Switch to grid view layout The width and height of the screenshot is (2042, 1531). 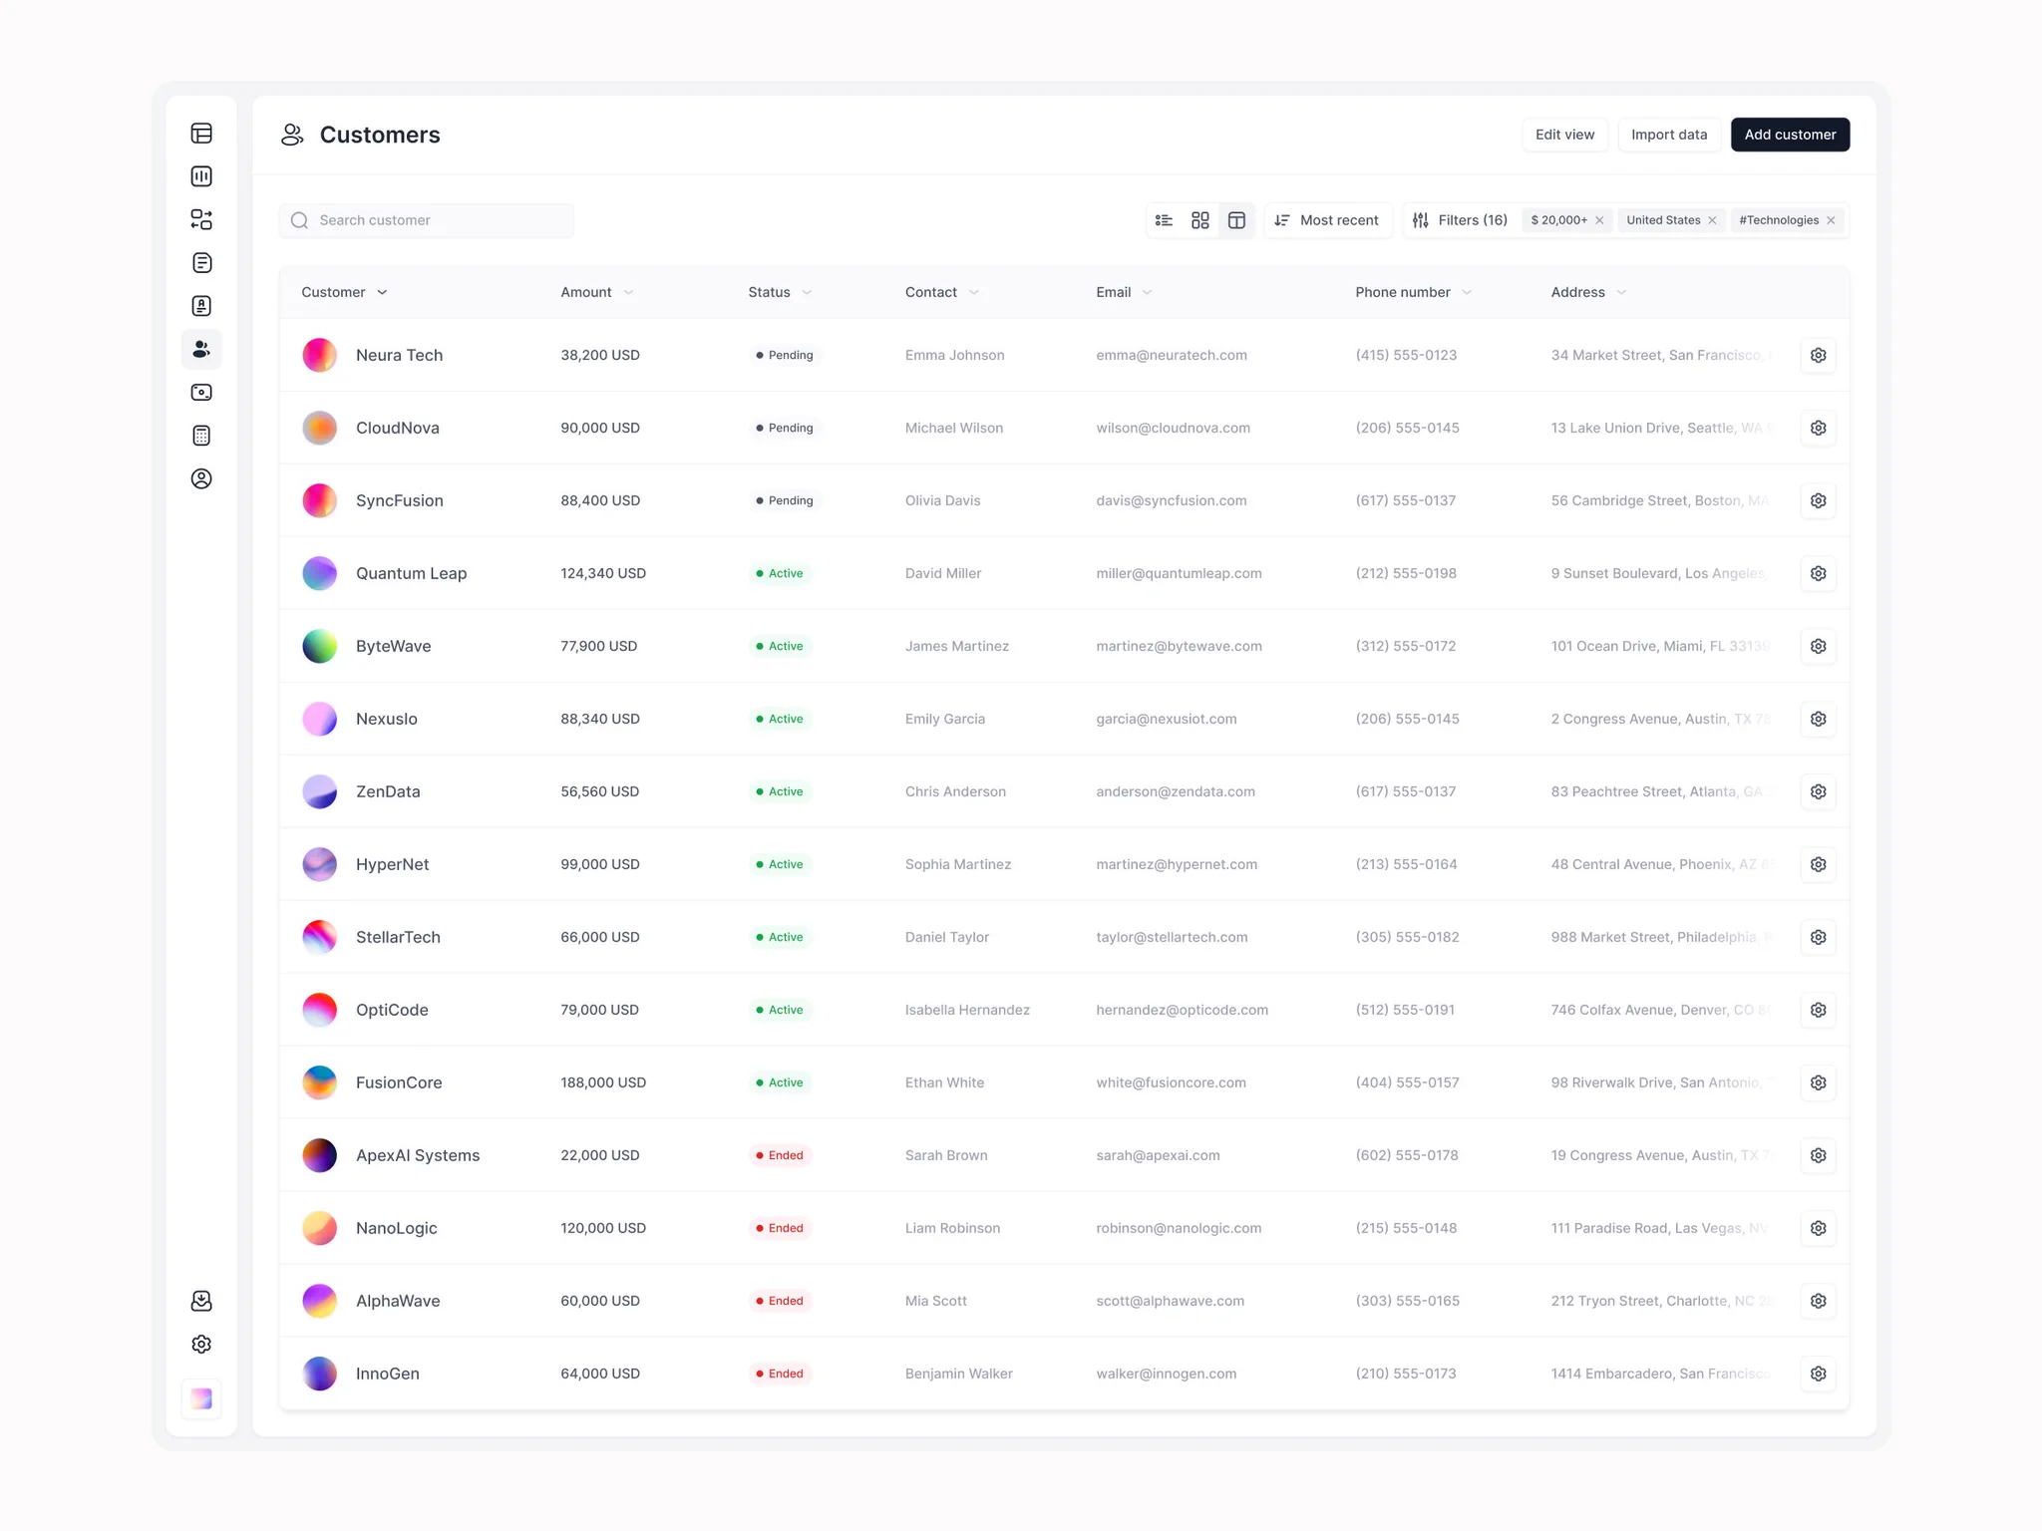pos(1200,220)
